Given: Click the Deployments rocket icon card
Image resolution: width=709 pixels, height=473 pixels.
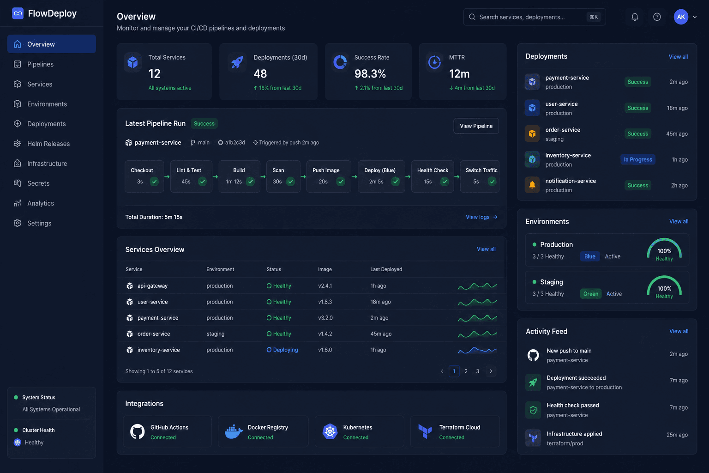Looking at the screenshot, I should [237, 62].
